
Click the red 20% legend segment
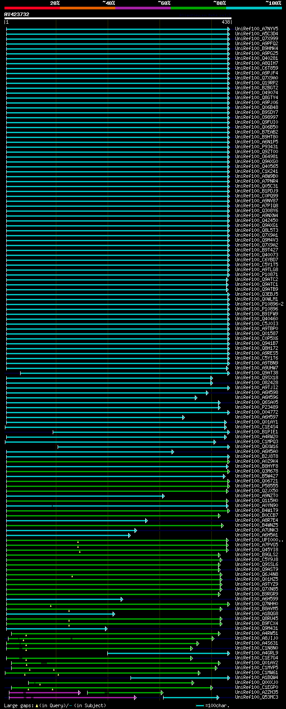coord(32,8)
